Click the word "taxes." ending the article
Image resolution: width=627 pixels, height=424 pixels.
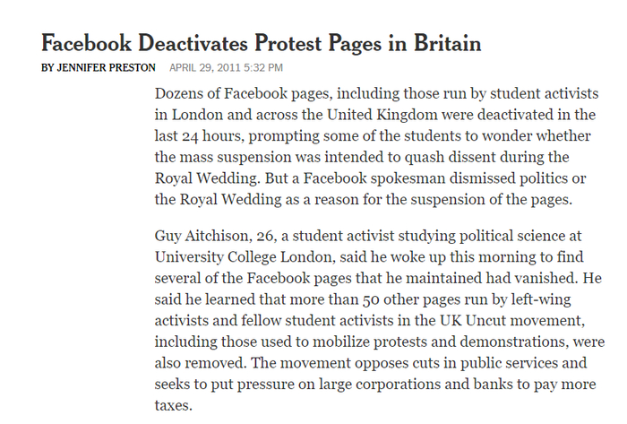click(174, 405)
